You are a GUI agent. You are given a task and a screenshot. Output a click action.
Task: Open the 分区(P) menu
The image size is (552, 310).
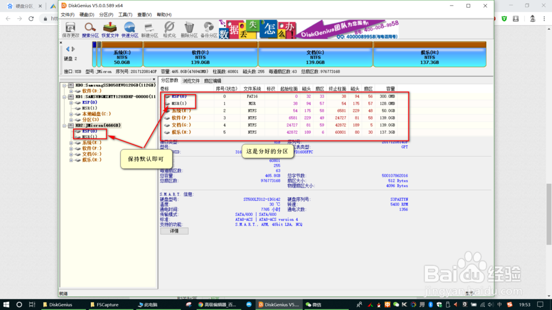[x=106, y=15]
